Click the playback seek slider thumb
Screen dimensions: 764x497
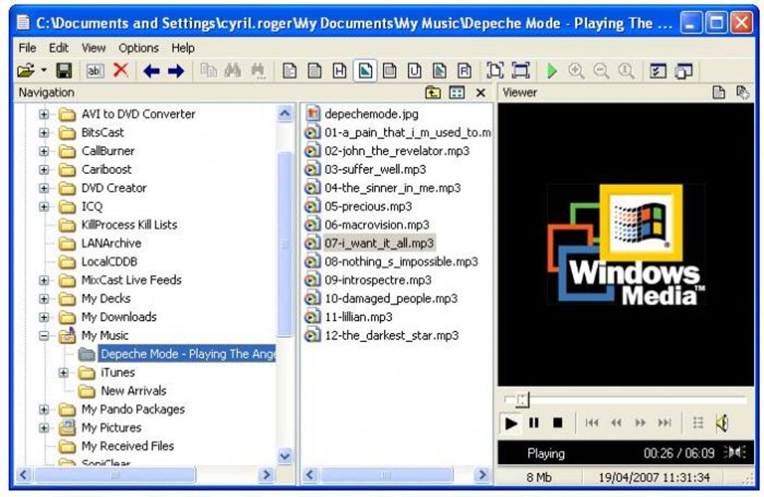[x=521, y=400]
